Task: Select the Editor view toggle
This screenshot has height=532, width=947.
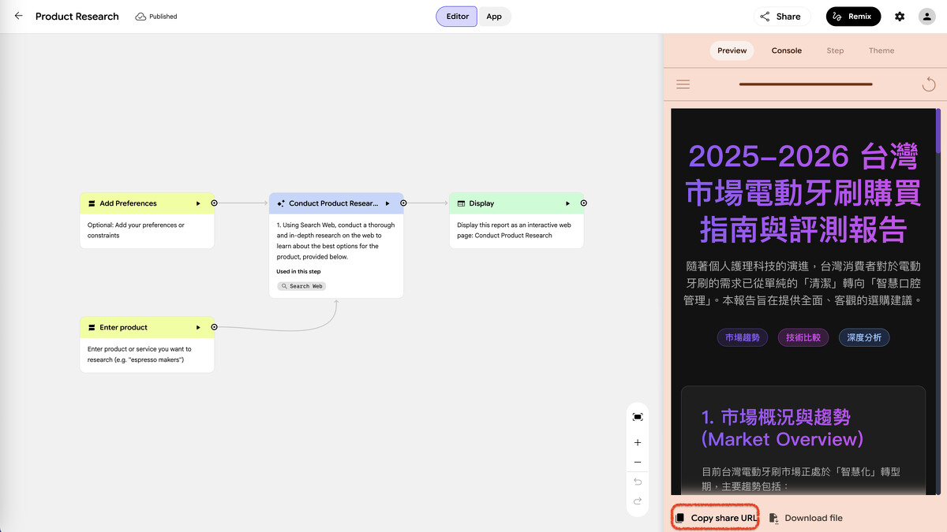Action: (x=457, y=17)
